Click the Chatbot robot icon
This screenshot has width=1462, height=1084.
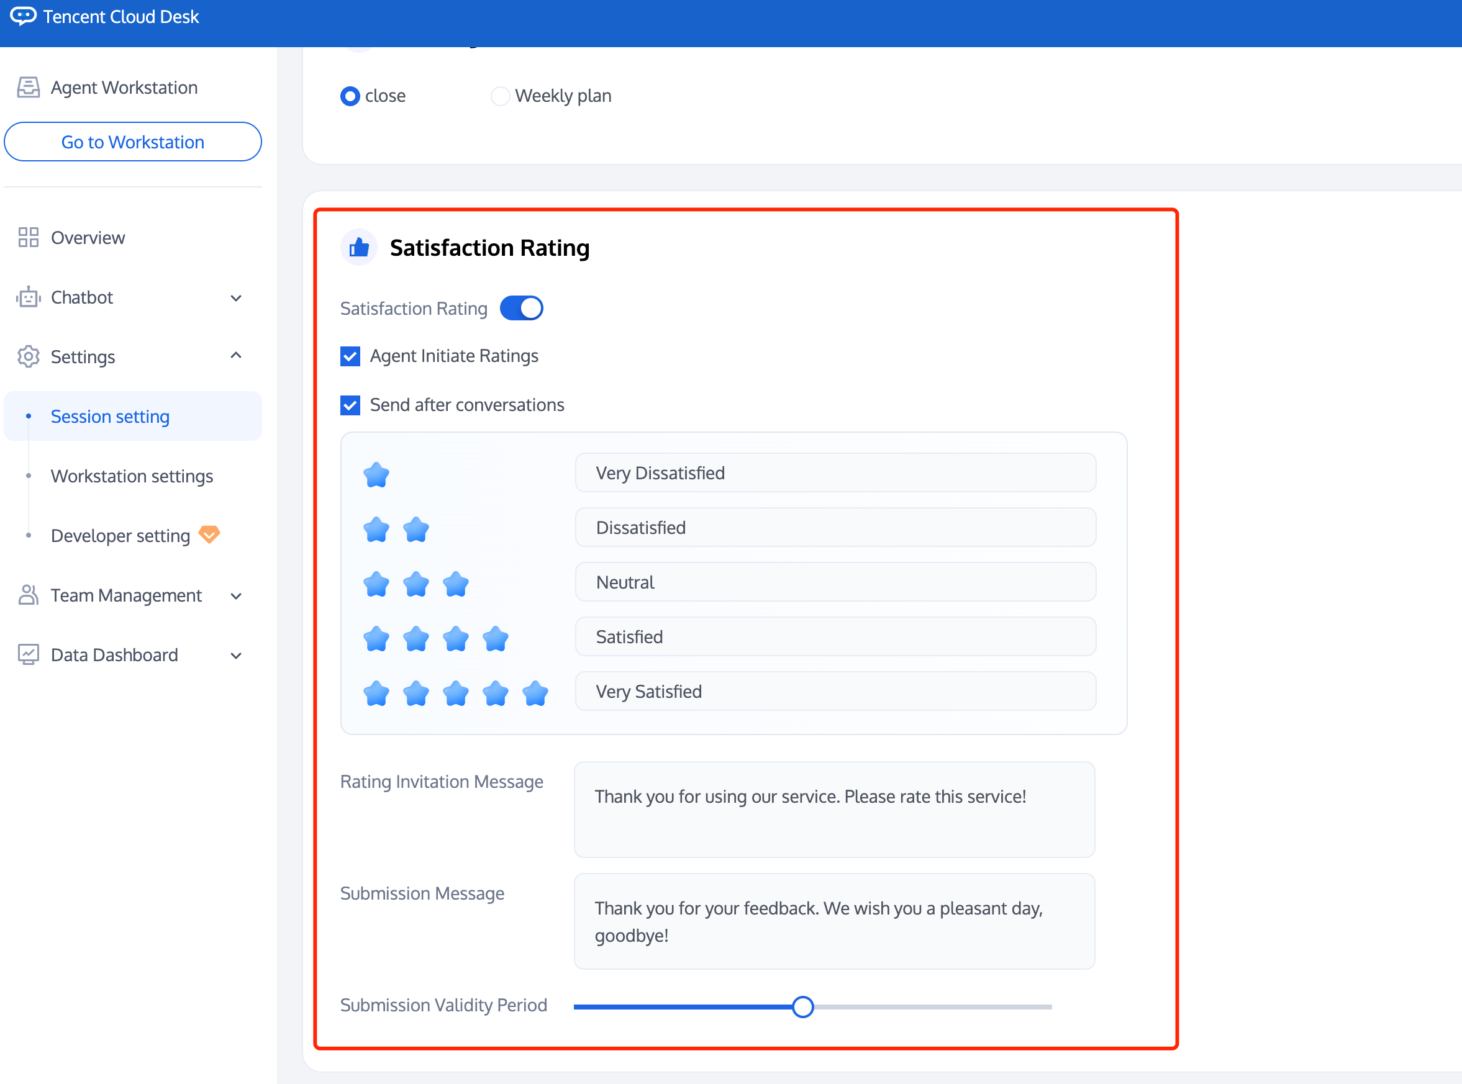pyautogui.click(x=28, y=297)
